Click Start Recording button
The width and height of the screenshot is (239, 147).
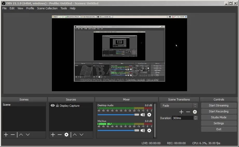219,111
